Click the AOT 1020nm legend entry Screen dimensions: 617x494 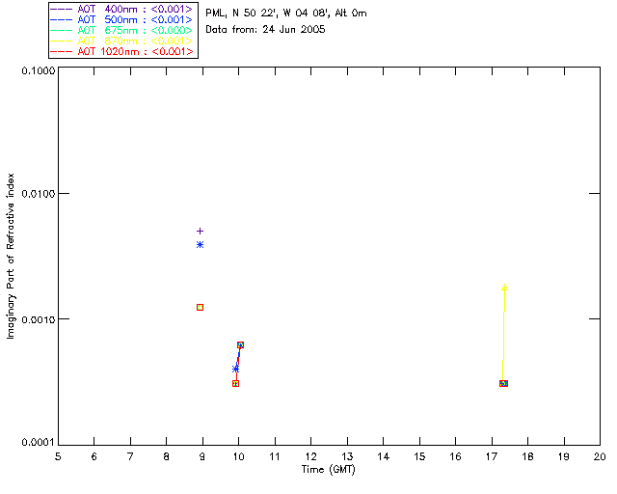121,51
